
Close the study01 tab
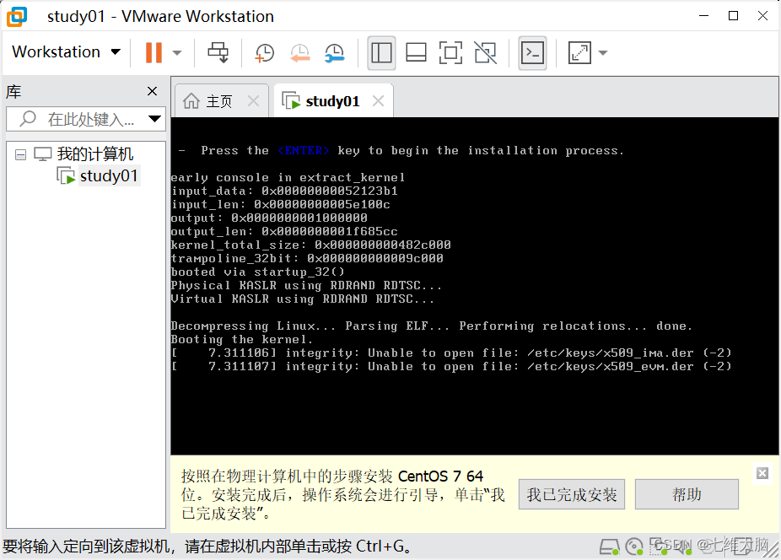pyautogui.click(x=379, y=101)
